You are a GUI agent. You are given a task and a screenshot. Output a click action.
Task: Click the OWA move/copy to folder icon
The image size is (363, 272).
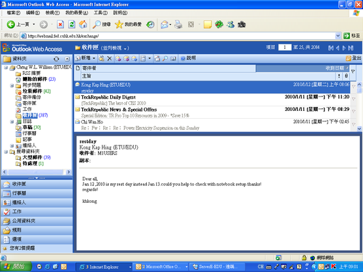(101, 59)
